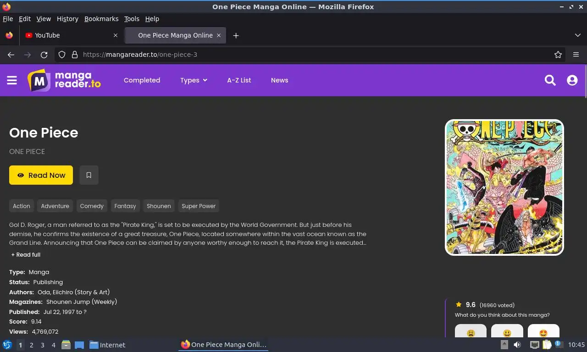
Task: Open the file manager icon in taskbar
Action: [66, 345]
